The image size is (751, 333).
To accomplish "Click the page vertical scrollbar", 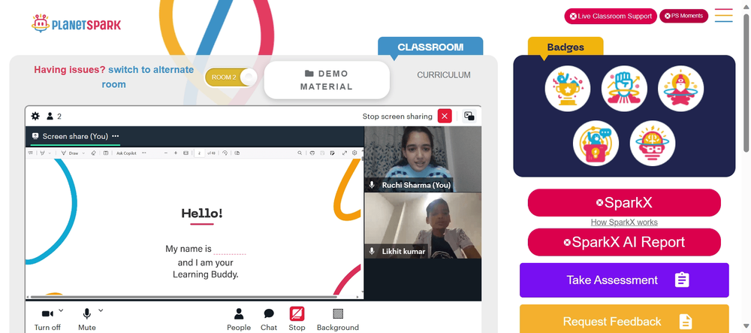I will pyautogui.click(x=746, y=84).
